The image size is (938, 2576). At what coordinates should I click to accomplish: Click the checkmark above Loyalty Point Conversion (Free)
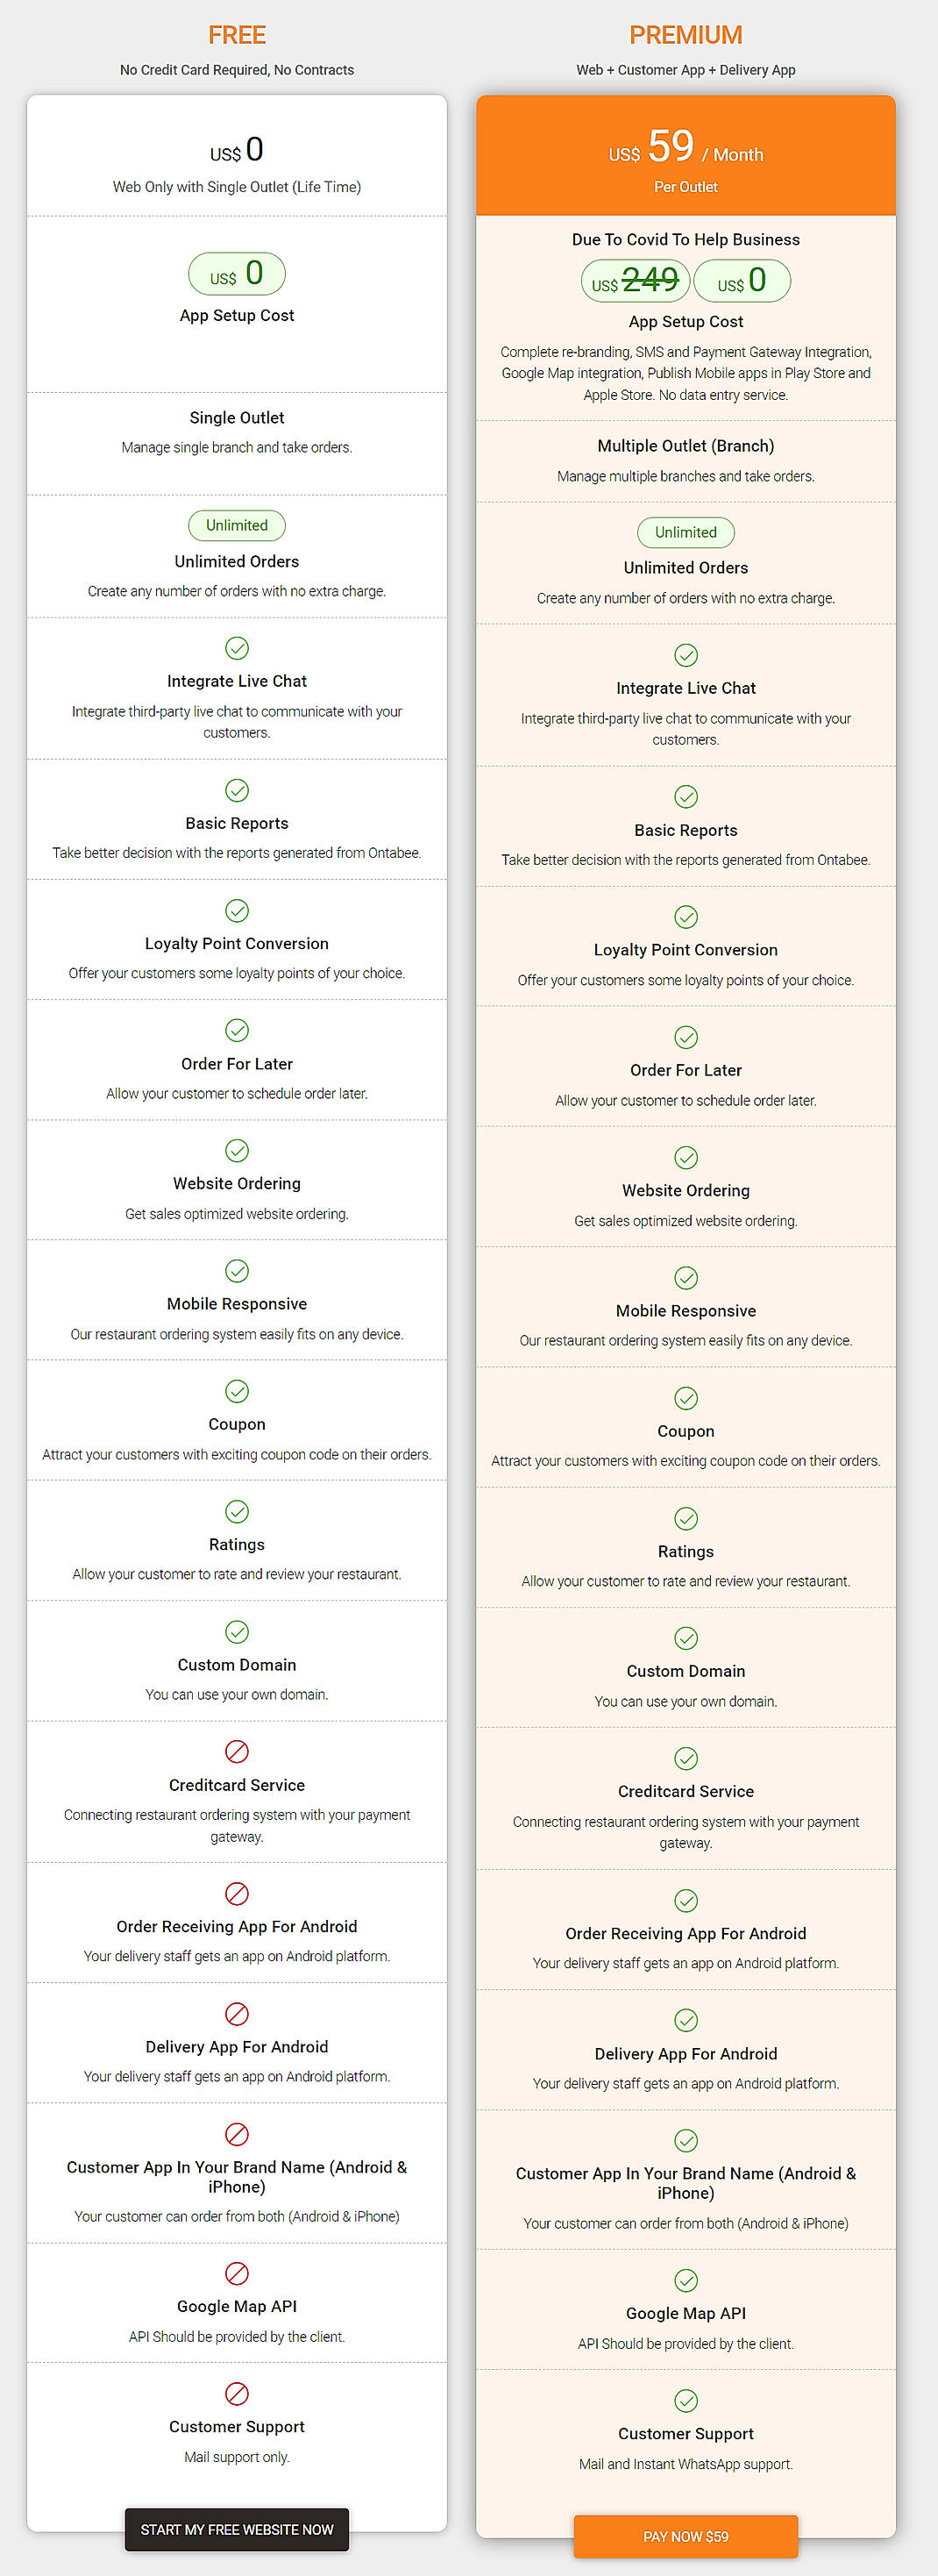[x=236, y=911]
